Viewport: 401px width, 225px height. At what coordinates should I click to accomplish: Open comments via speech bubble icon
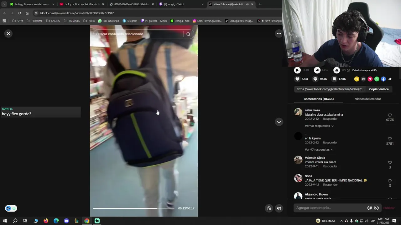pos(315,79)
